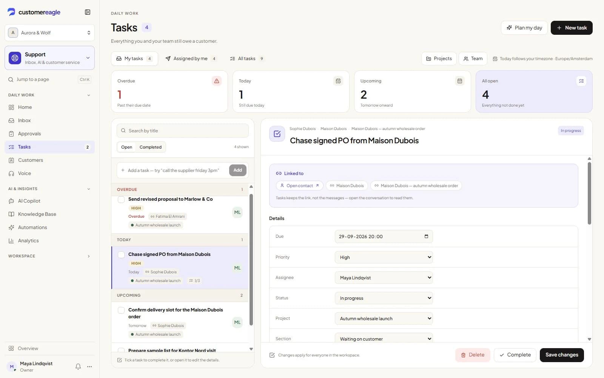Expand the Support module dropdown
604x378 pixels.
click(x=88, y=58)
